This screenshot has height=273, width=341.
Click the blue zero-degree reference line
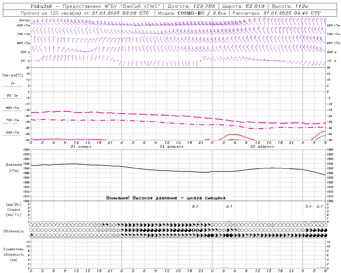pos(178,92)
